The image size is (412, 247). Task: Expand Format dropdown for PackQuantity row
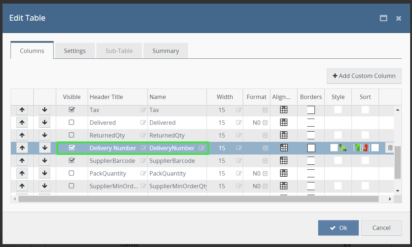[x=265, y=173]
